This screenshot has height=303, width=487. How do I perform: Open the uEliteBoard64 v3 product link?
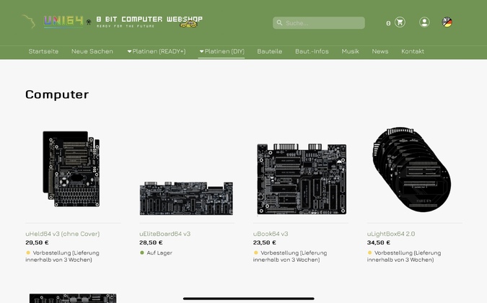[x=165, y=234]
